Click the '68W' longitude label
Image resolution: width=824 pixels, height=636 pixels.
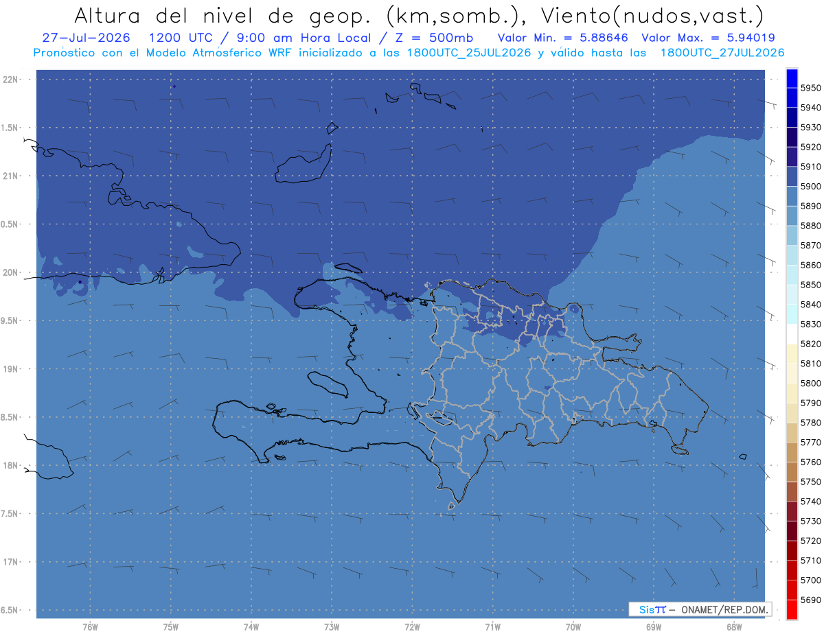pos(734,626)
